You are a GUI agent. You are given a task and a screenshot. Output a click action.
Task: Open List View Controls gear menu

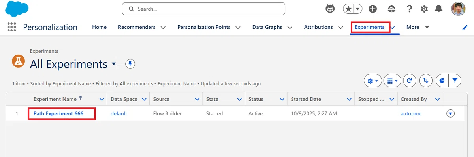coord(372,81)
